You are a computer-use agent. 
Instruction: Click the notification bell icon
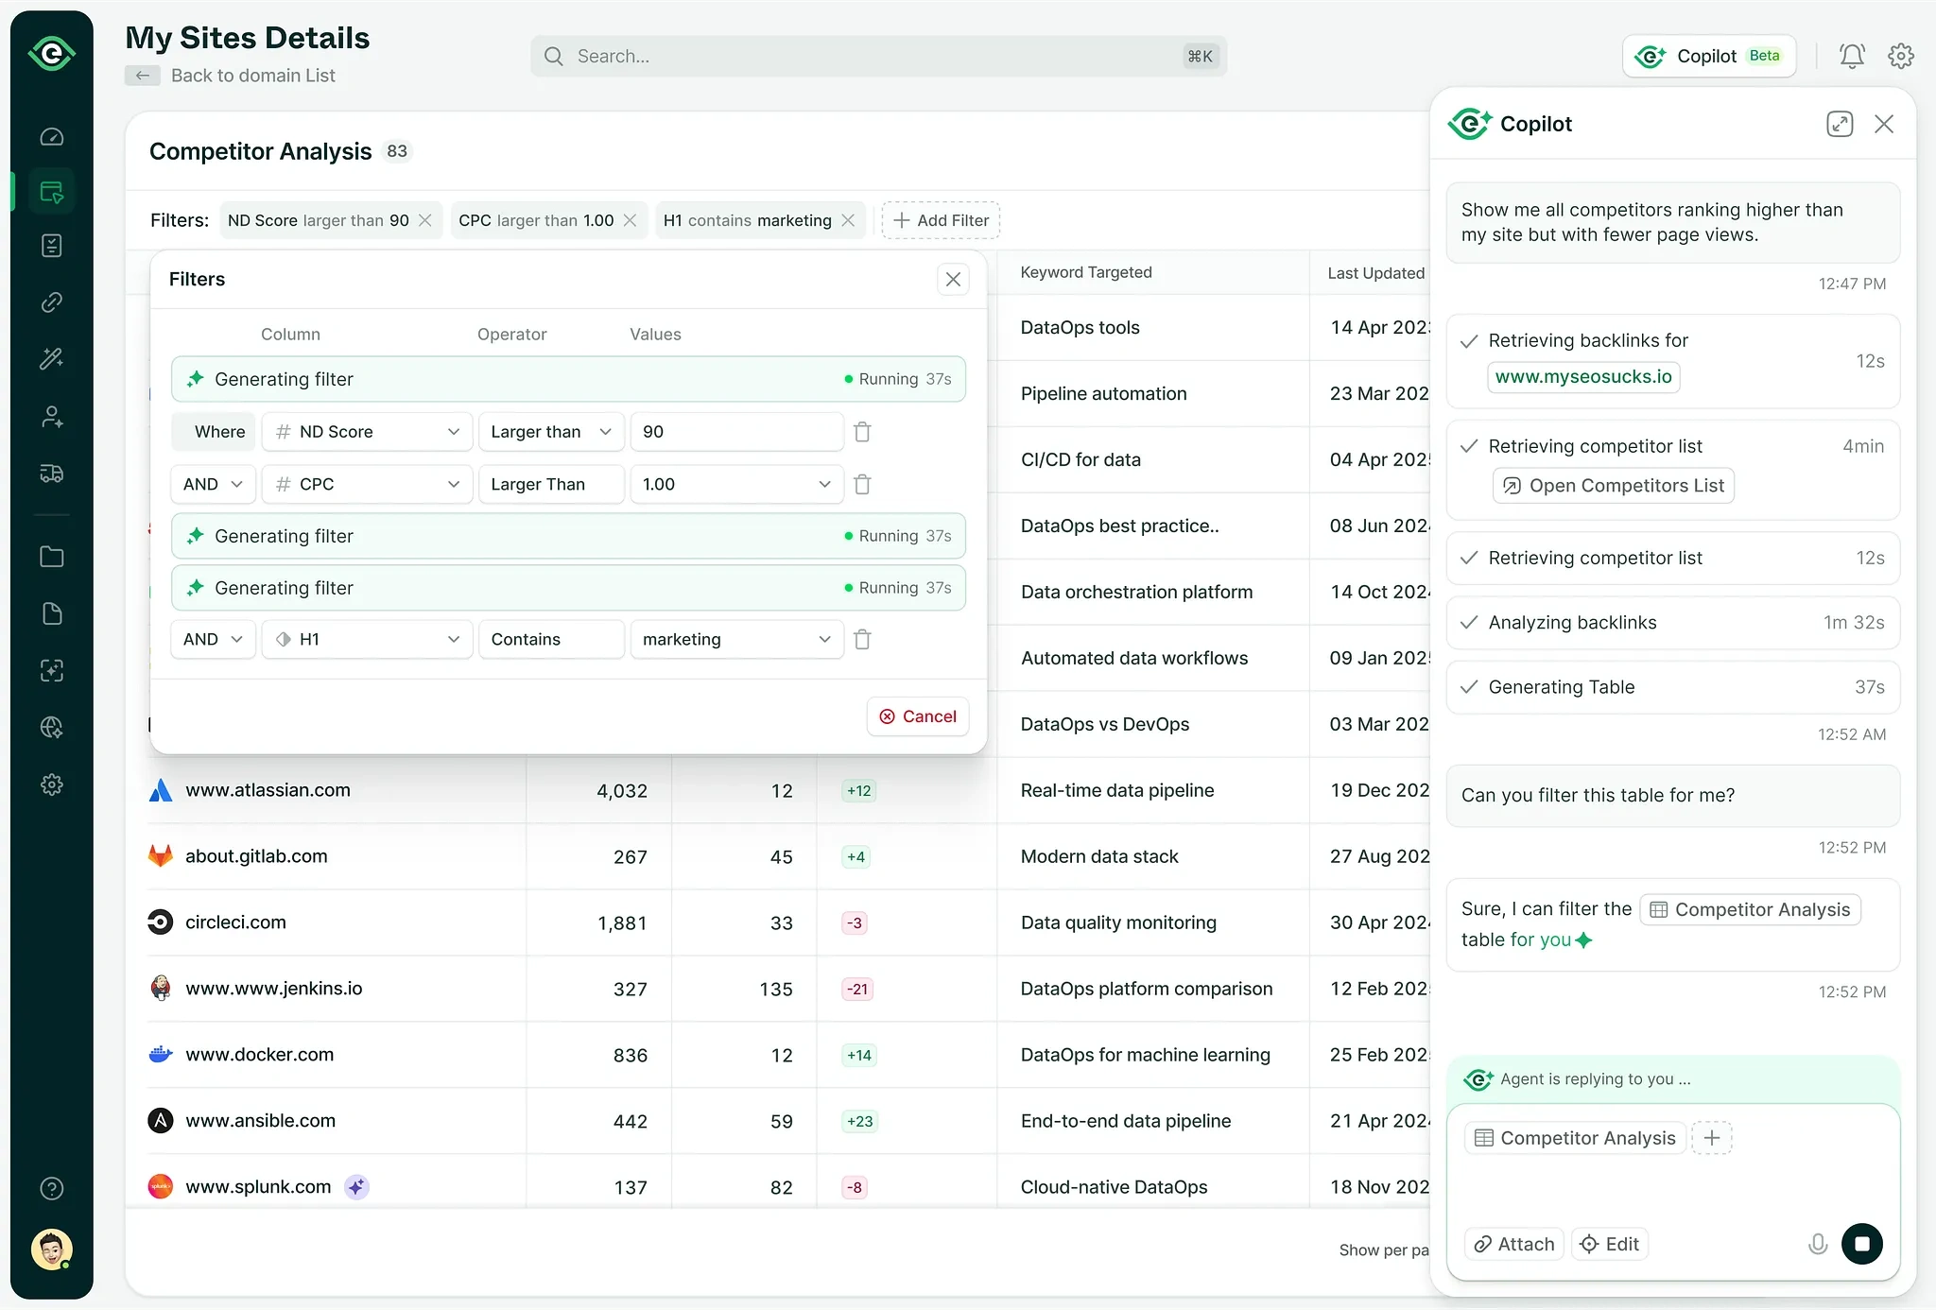pos(1851,57)
